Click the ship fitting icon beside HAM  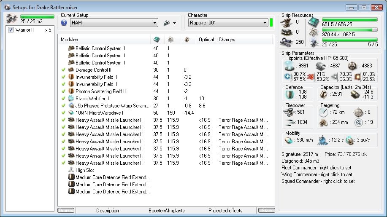point(167,23)
